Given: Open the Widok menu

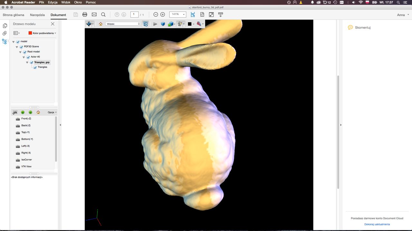Looking at the screenshot, I should tap(66, 2).
